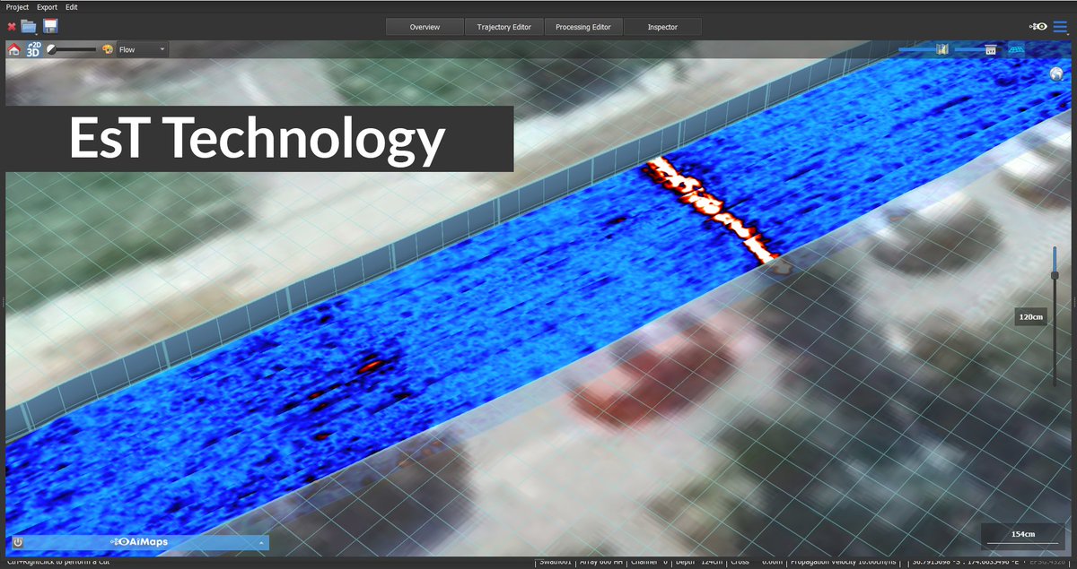The width and height of the screenshot is (1077, 569).
Task: Open the Flow color map dropdown
Action: point(142,50)
